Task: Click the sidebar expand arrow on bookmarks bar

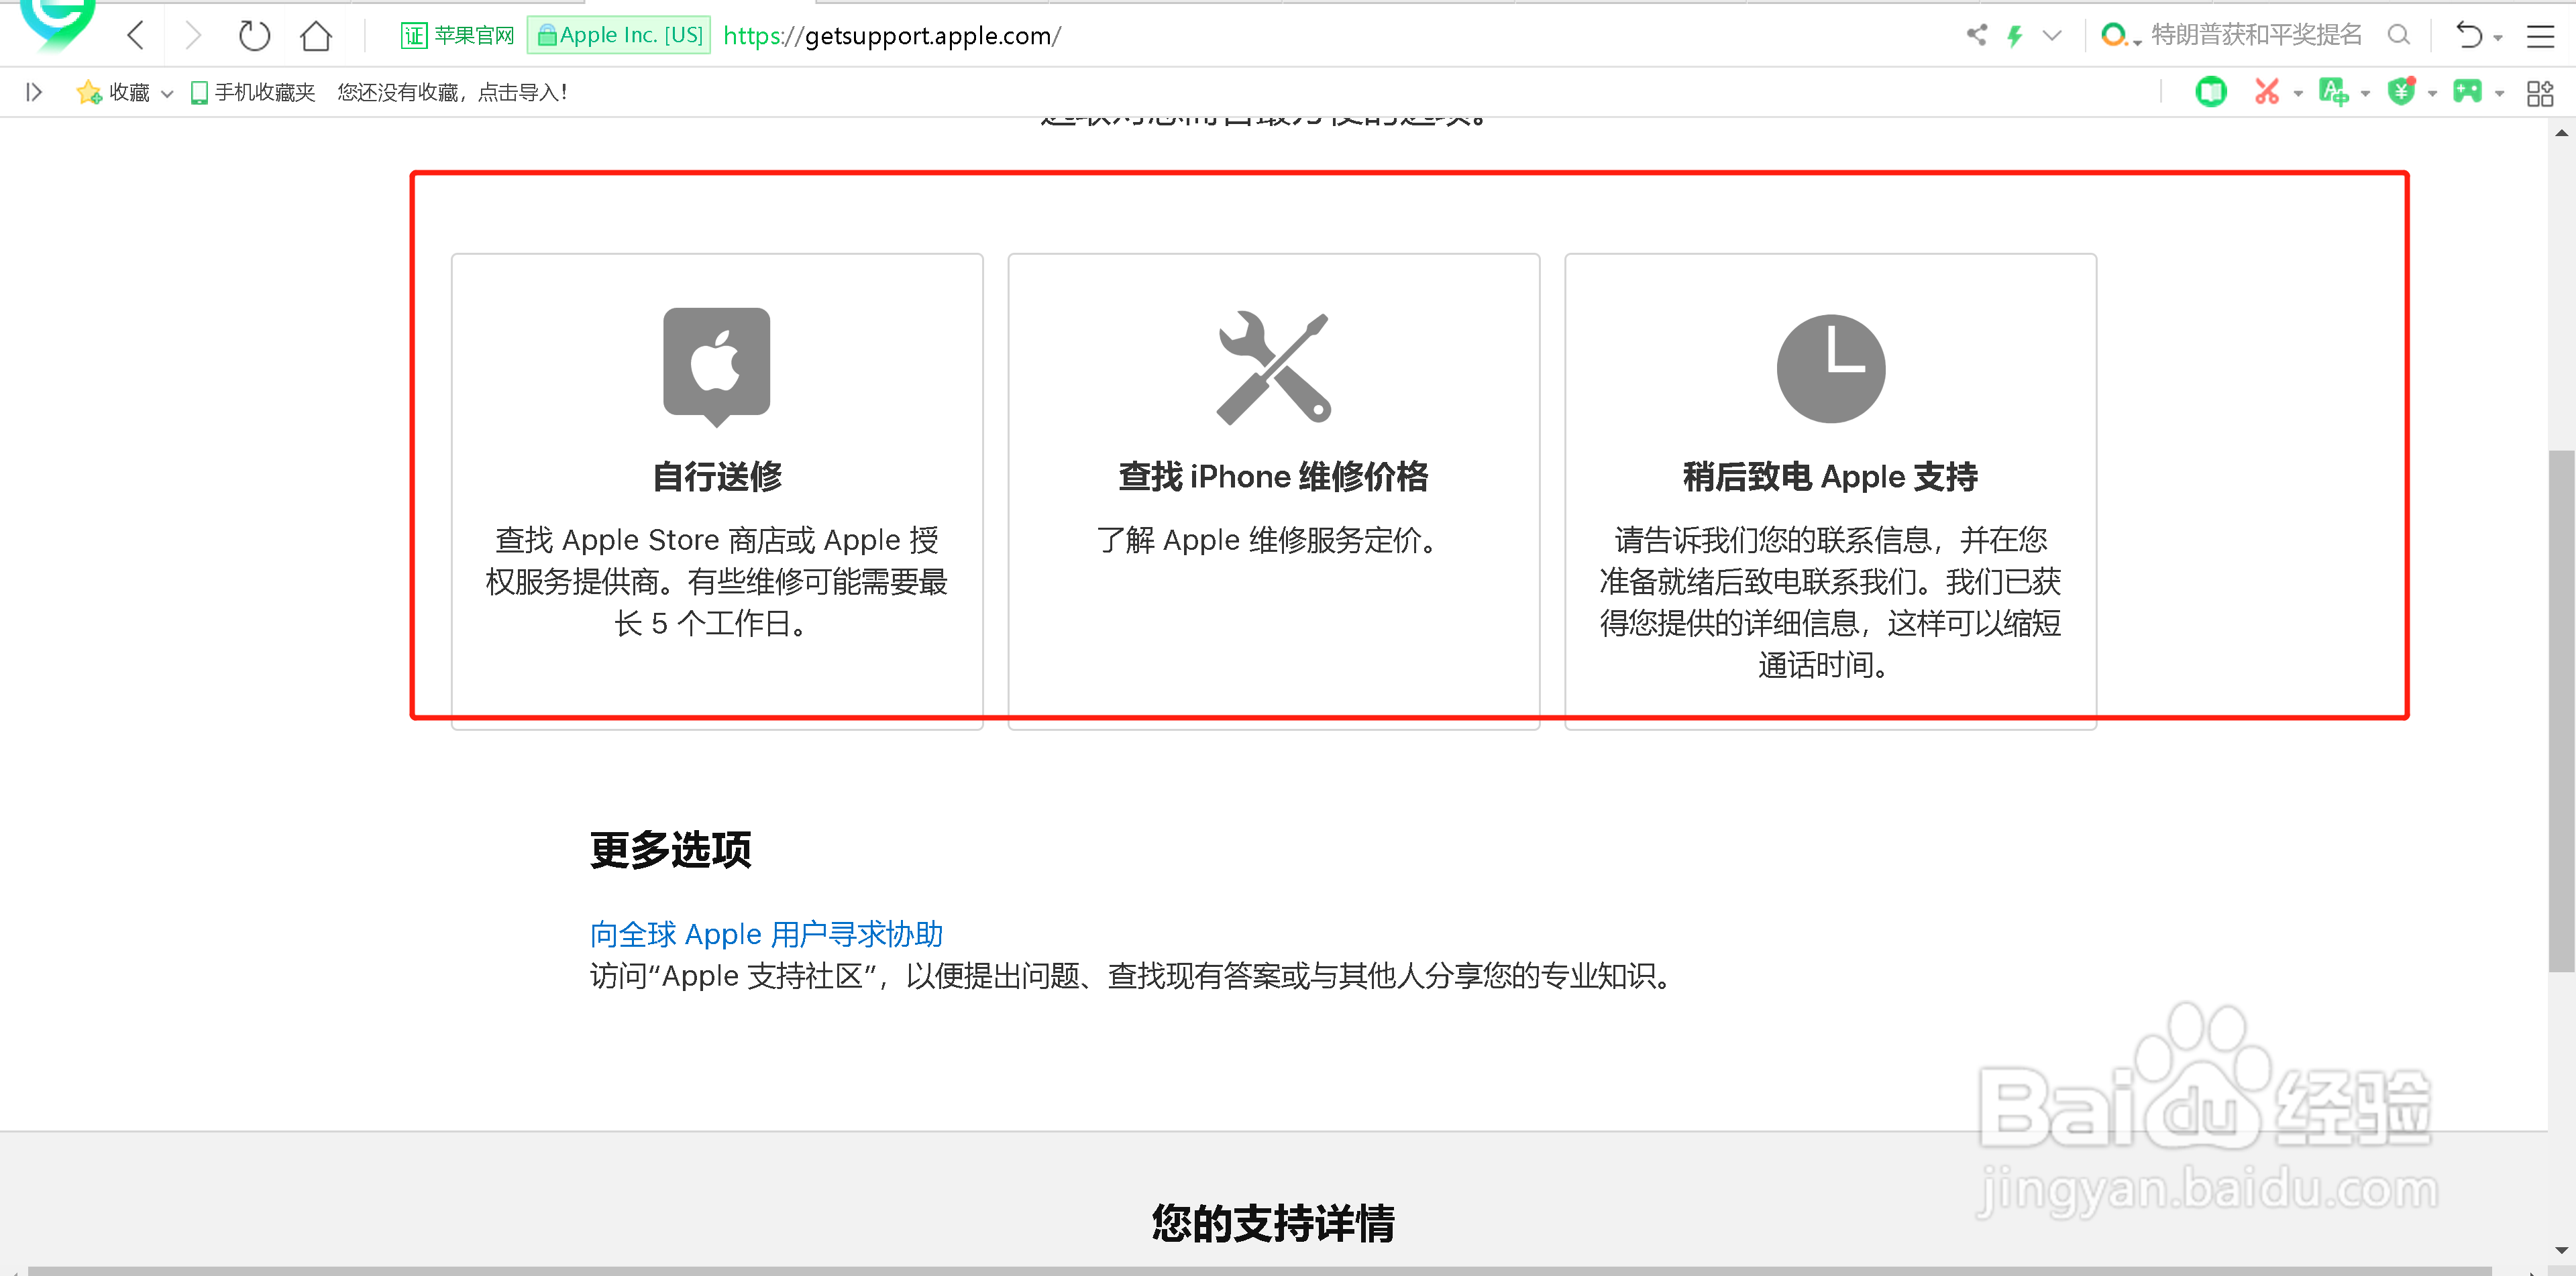Action: [x=33, y=92]
